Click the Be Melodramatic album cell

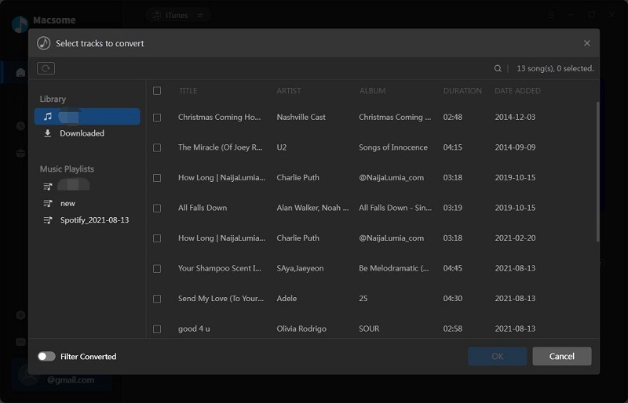[394, 268]
